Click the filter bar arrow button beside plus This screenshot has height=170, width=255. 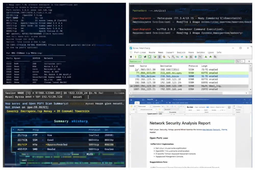(x=242, y=61)
